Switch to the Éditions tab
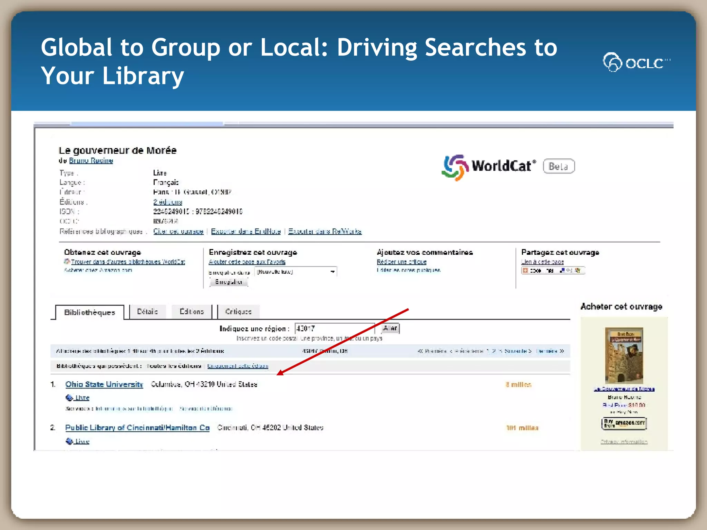This screenshot has height=530, width=707. [x=192, y=312]
